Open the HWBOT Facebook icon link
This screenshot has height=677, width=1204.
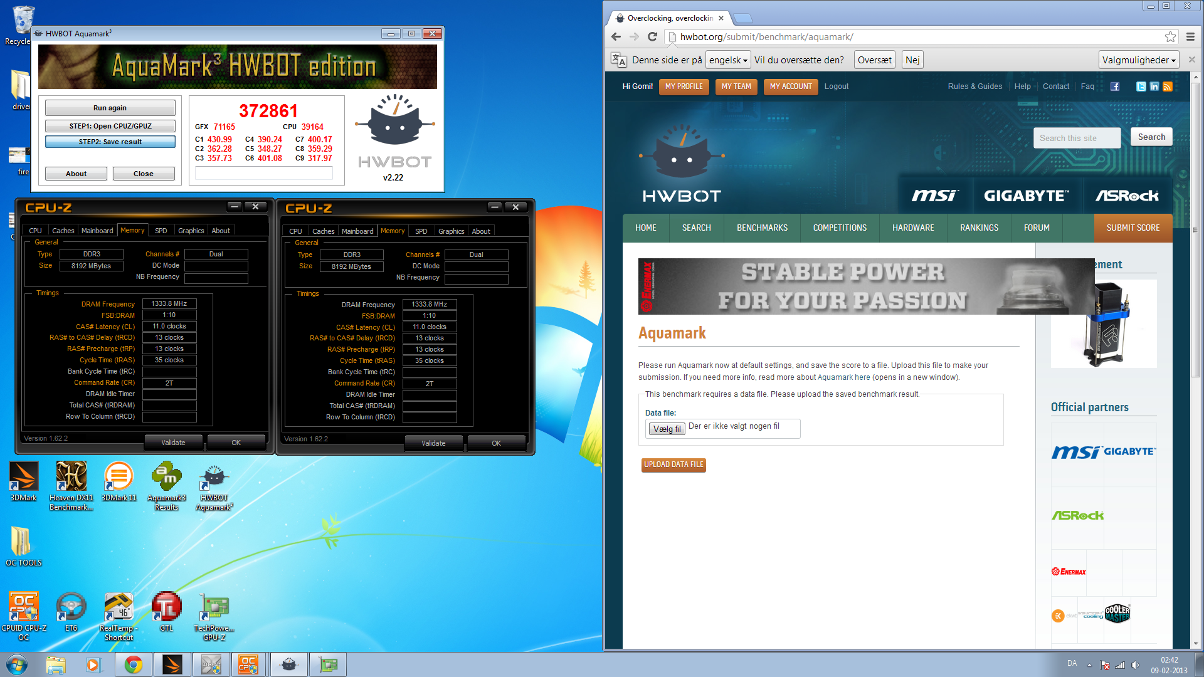tap(1115, 87)
